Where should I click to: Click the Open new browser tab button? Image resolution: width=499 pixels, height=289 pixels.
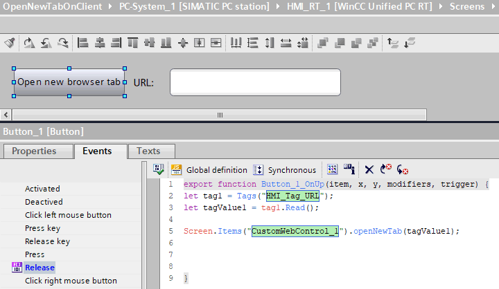click(69, 82)
